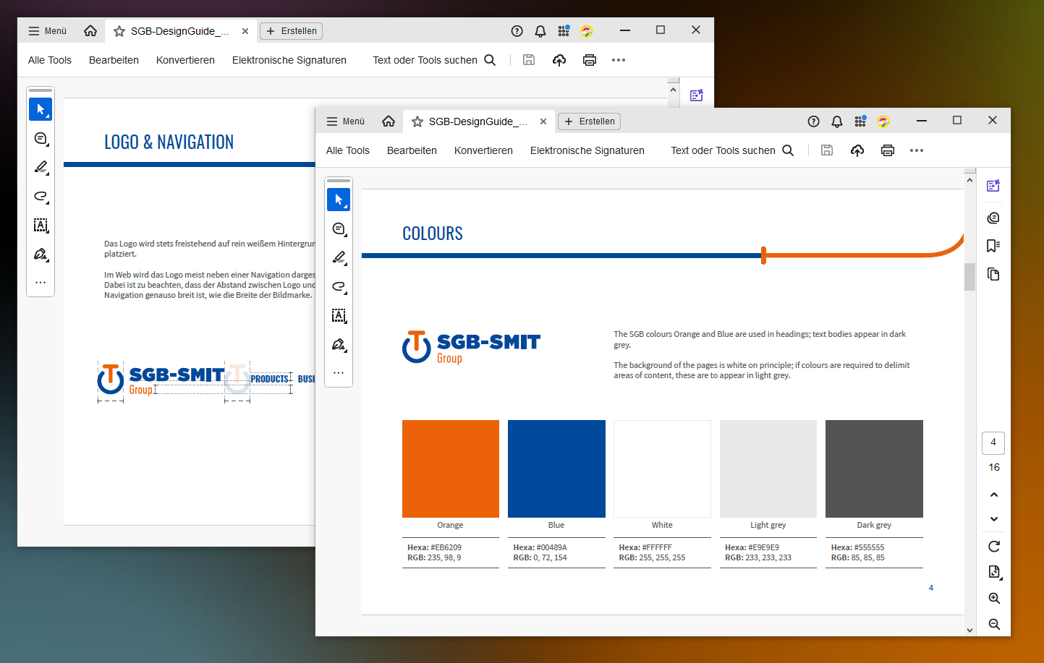Expand more tools ellipsis in front left toolbar

(339, 373)
